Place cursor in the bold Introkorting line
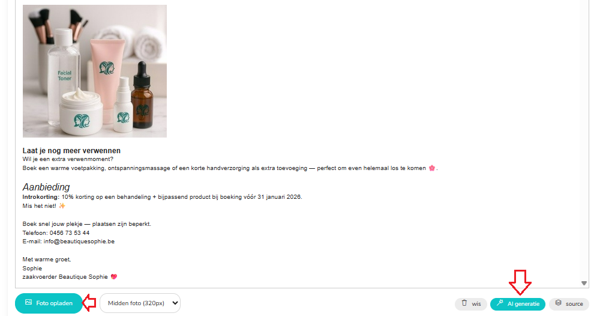Screen dimensions: 606x316 pyautogui.click(x=163, y=197)
